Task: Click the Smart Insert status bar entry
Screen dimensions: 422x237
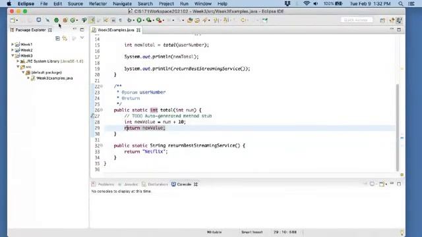Action: (252, 232)
